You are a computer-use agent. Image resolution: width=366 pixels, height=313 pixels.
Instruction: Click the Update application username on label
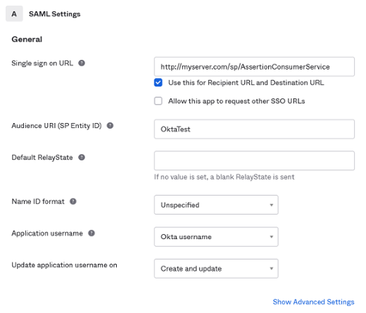[64, 265]
